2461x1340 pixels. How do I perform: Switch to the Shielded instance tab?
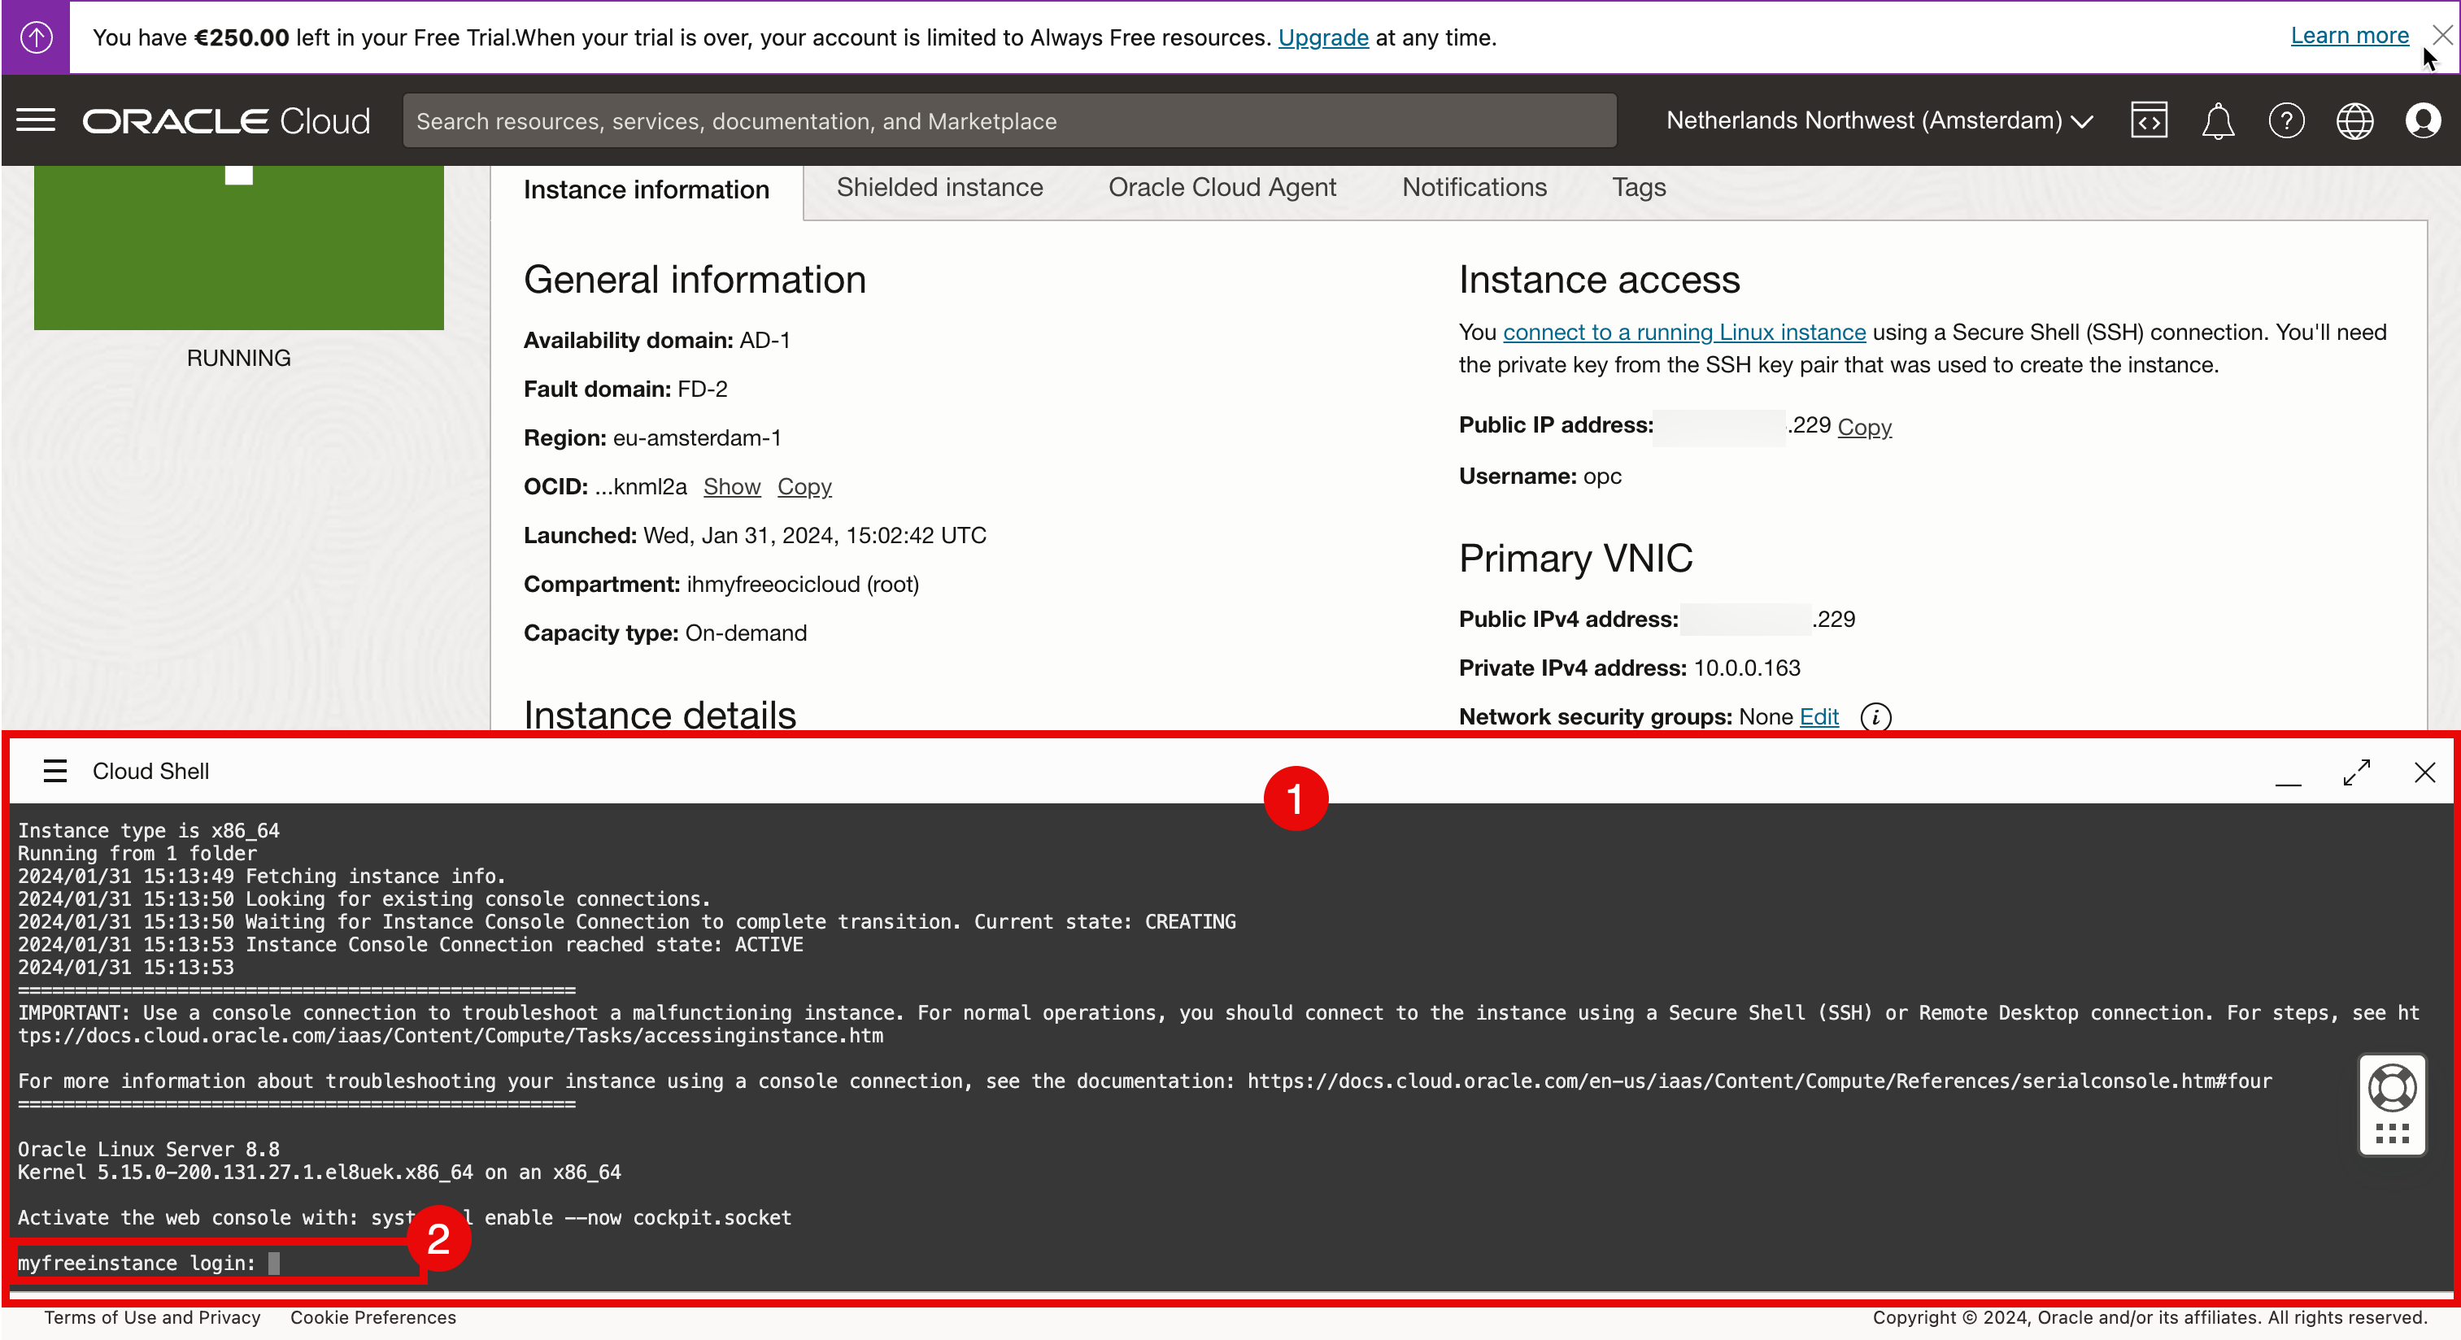pyautogui.click(x=939, y=187)
